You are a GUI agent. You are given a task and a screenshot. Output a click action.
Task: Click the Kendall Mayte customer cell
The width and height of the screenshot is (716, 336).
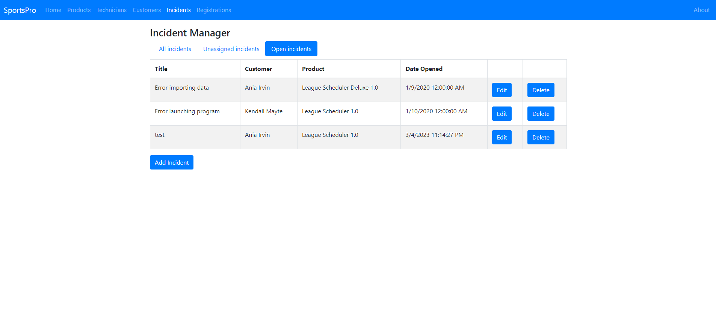(263, 111)
